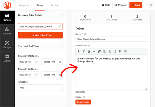
Task: Click the RafflePress rabbit logo
Action: pyautogui.click(x=7, y=5)
